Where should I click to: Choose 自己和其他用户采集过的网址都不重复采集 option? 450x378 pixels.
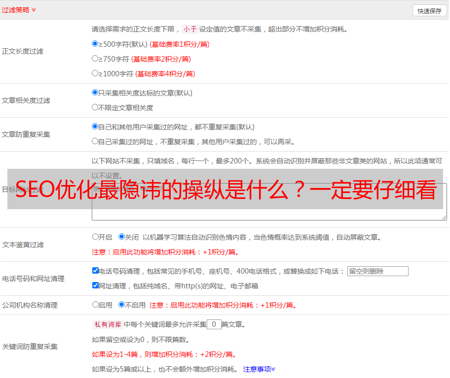[95, 126]
